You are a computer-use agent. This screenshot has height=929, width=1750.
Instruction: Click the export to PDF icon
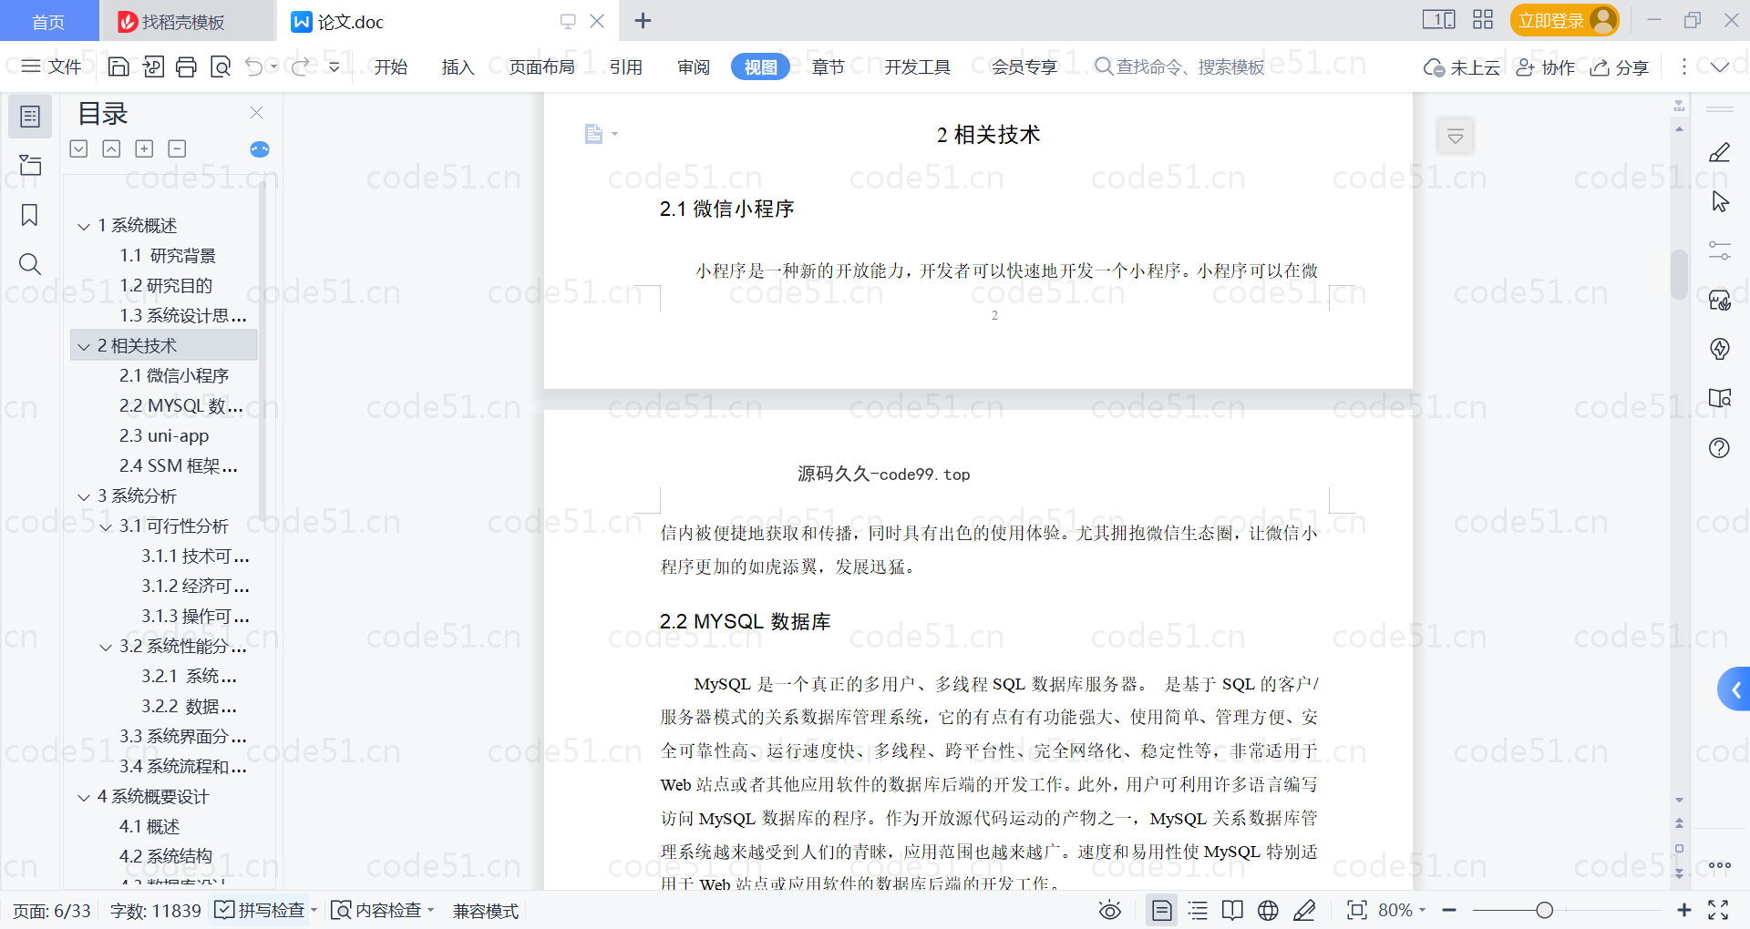(x=153, y=66)
